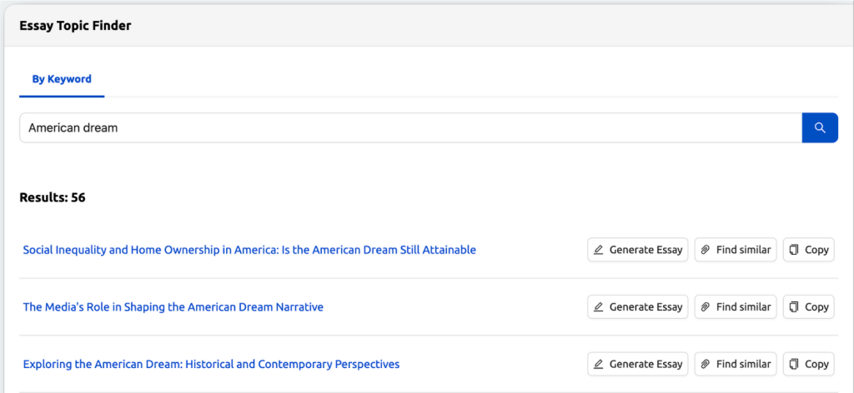Generate Essay for Exploring the American Dream
The height and width of the screenshot is (393, 854).
pyautogui.click(x=638, y=364)
